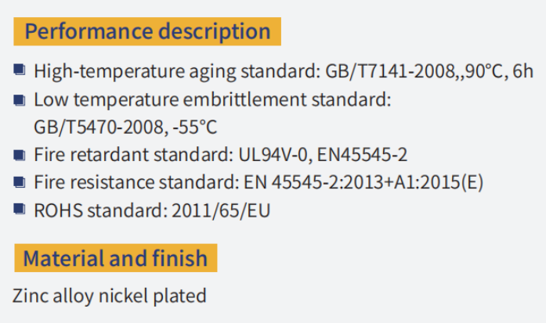
Task: Click the bullet before High-temperature aging standard
Action: 20,70
